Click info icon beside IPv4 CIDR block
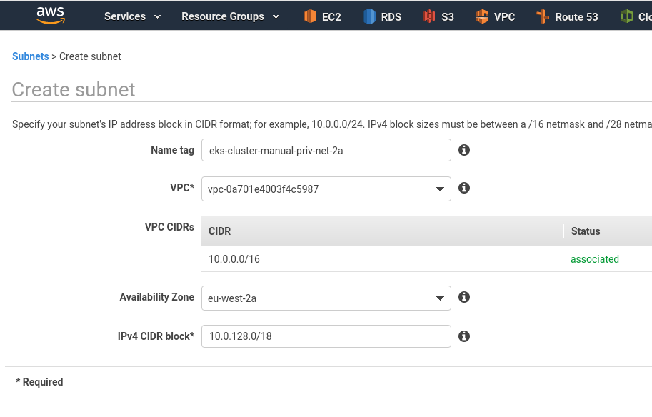The image size is (652, 417). click(464, 336)
